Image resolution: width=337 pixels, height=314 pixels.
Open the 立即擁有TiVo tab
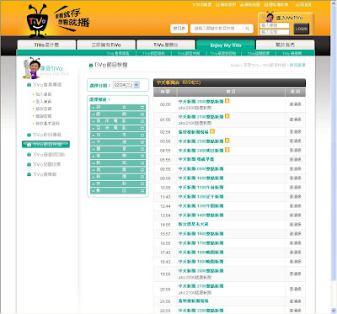coord(106,45)
